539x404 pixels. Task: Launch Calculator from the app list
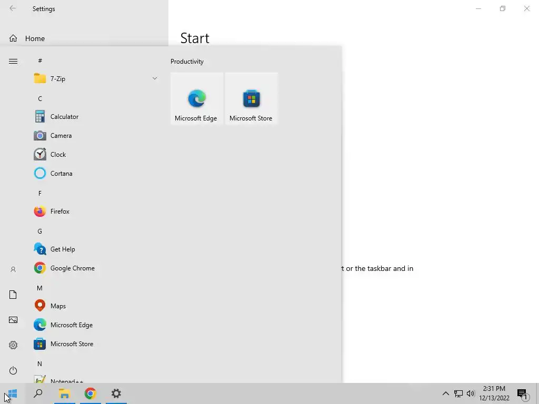click(x=96, y=117)
